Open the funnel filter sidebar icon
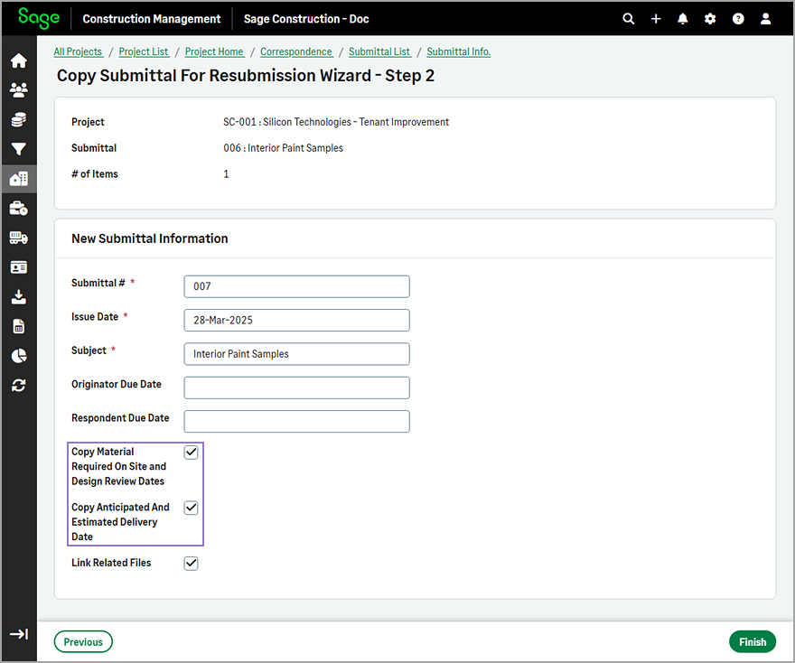795x663 pixels. point(19,149)
